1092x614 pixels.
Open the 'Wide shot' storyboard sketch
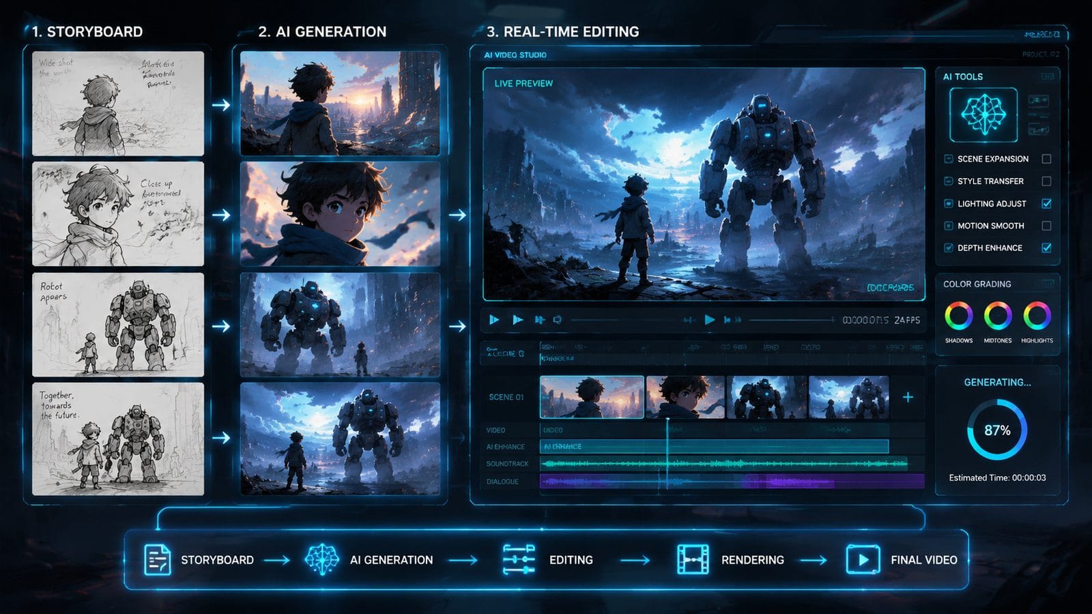(x=118, y=104)
